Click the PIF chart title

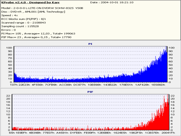click(x=90, y=92)
